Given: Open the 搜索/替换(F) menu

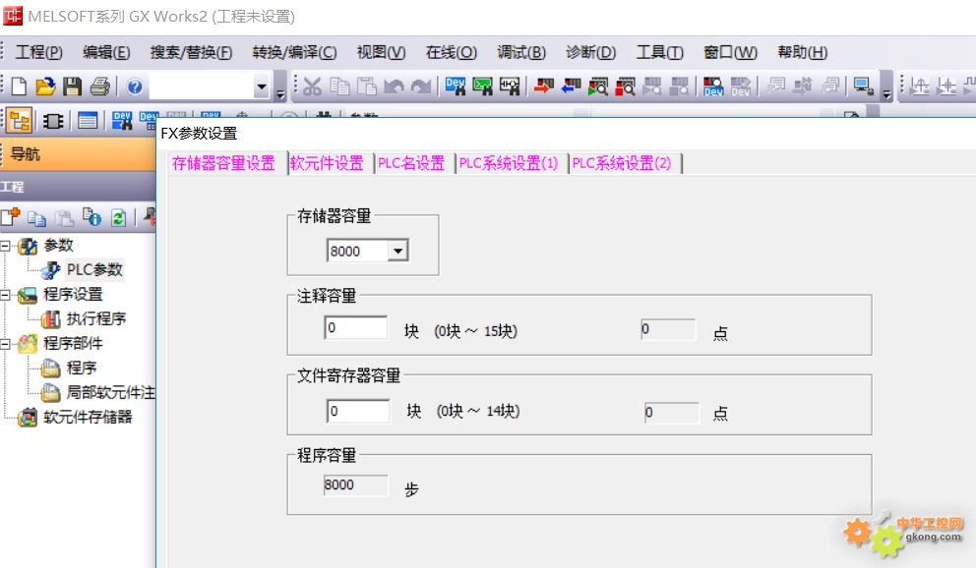Looking at the screenshot, I should click(x=192, y=52).
